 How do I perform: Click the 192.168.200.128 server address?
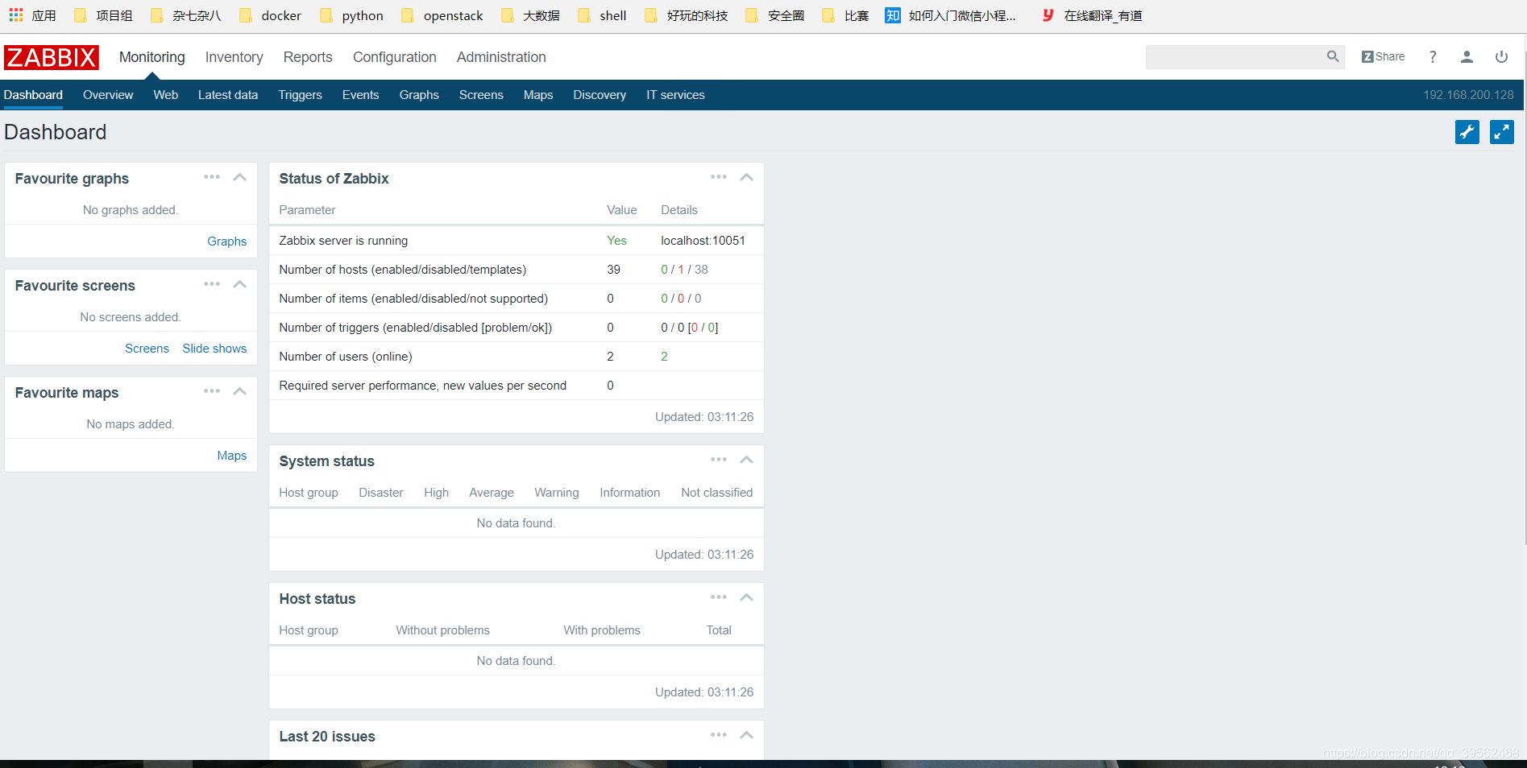coord(1468,95)
